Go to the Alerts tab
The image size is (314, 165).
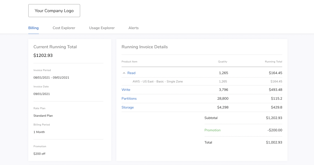tap(133, 28)
